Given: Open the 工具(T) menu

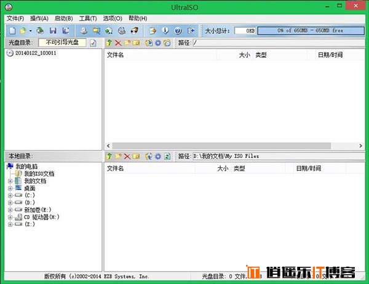Looking at the screenshot, I should 88,18.
